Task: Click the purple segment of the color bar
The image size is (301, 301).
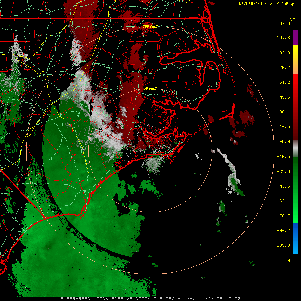Action: pos(295,37)
